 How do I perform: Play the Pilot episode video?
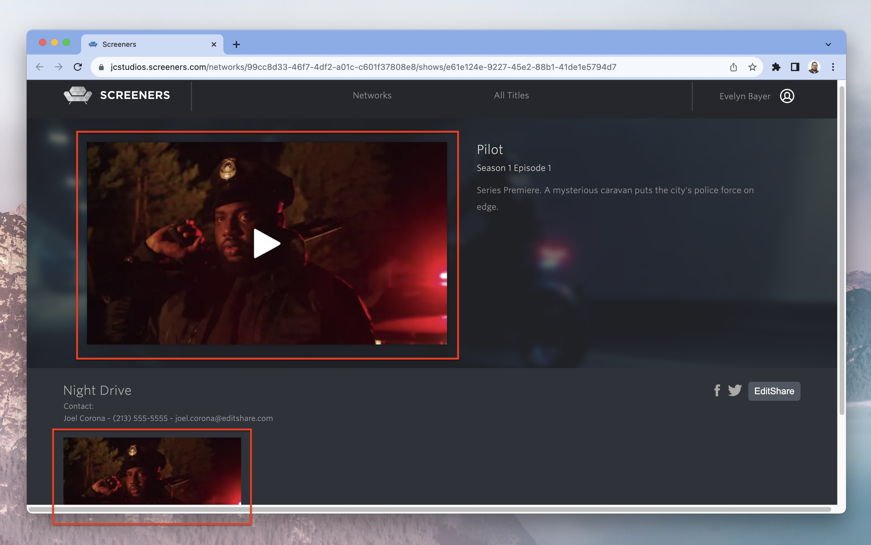[x=267, y=243]
